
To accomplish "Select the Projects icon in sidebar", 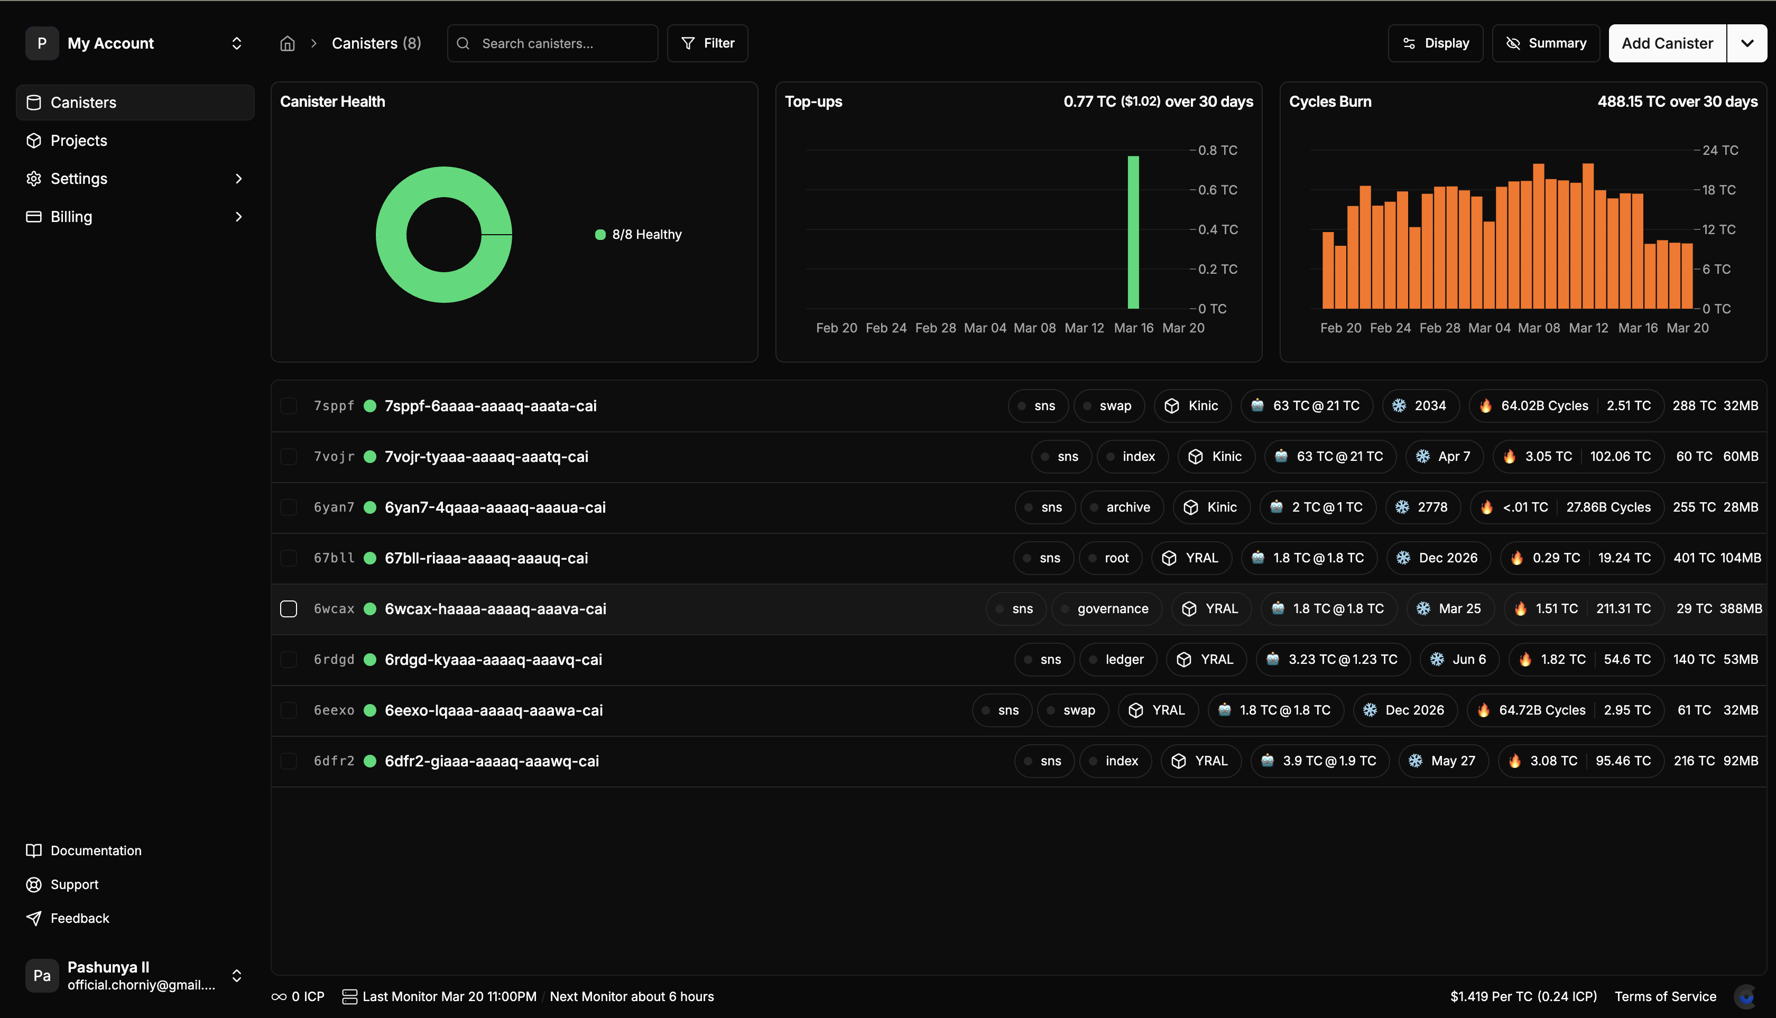I will coord(34,141).
